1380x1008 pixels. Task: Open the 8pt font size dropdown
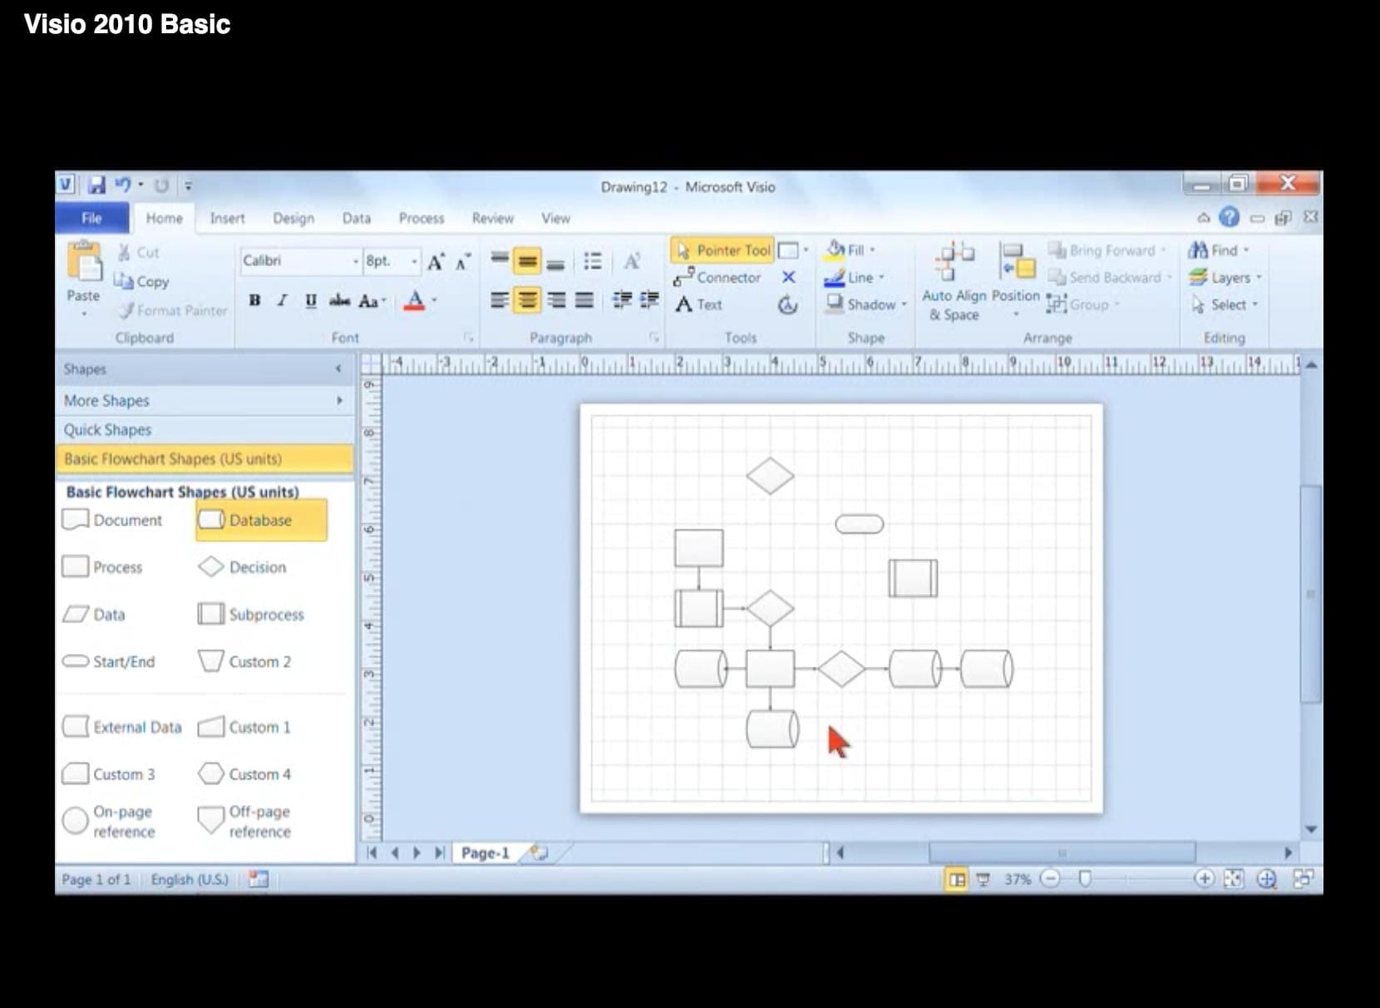click(414, 261)
